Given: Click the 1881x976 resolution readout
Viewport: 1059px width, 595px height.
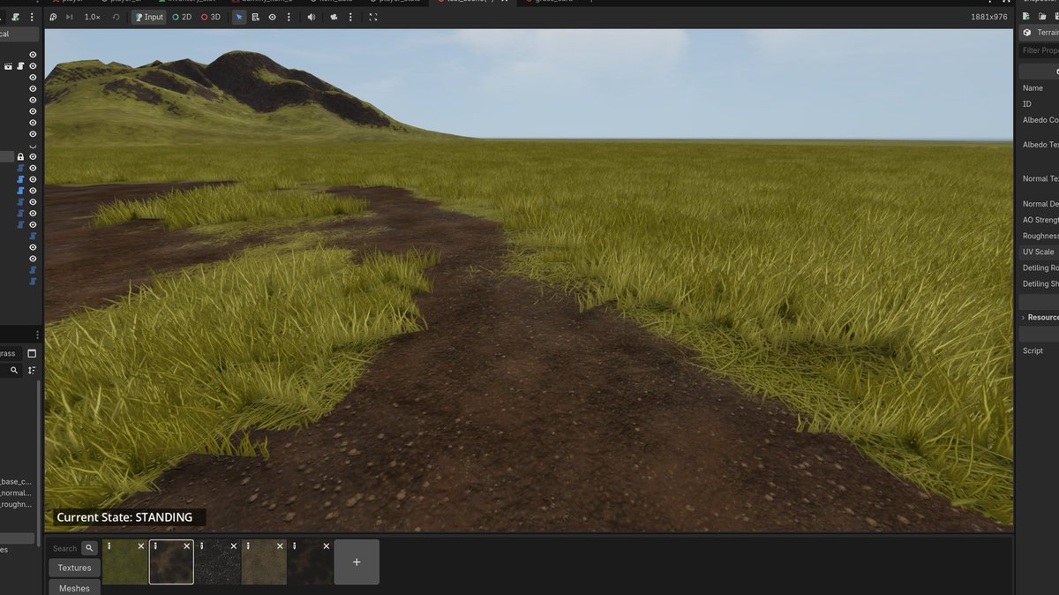Looking at the screenshot, I should pos(989,17).
